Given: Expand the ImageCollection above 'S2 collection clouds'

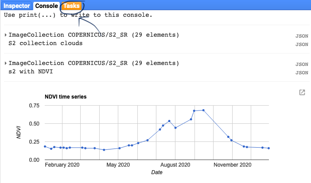Looking at the screenshot, I should 5,35.
